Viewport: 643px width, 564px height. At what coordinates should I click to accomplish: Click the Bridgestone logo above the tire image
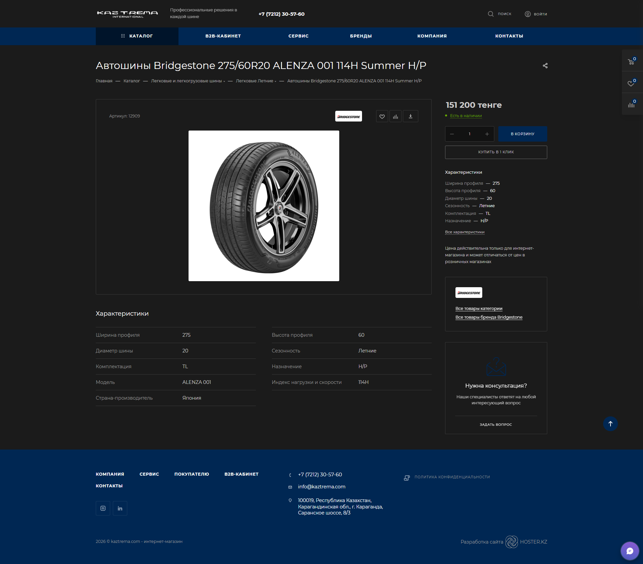coord(349,116)
